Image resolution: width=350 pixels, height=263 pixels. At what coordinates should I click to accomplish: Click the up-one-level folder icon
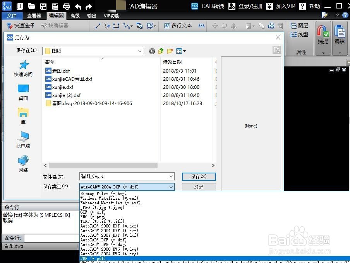161,51
